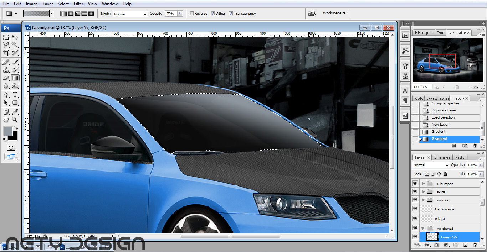Select the Hand tool
The width and height of the screenshot is (487, 252).
click(6, 120)
